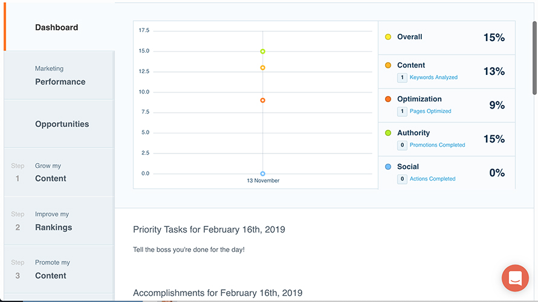This screenshot has height=302, width=538.
Task: Open the Promotions Completed link
Action: pos(437,145)
